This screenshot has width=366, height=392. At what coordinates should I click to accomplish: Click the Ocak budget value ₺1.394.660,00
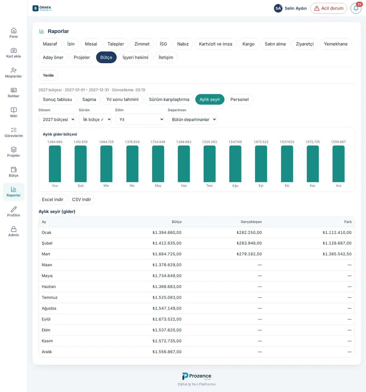pos(167,233)
